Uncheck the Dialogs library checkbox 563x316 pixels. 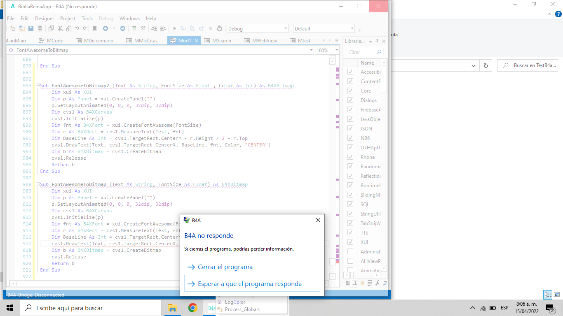tap(350, 100)
